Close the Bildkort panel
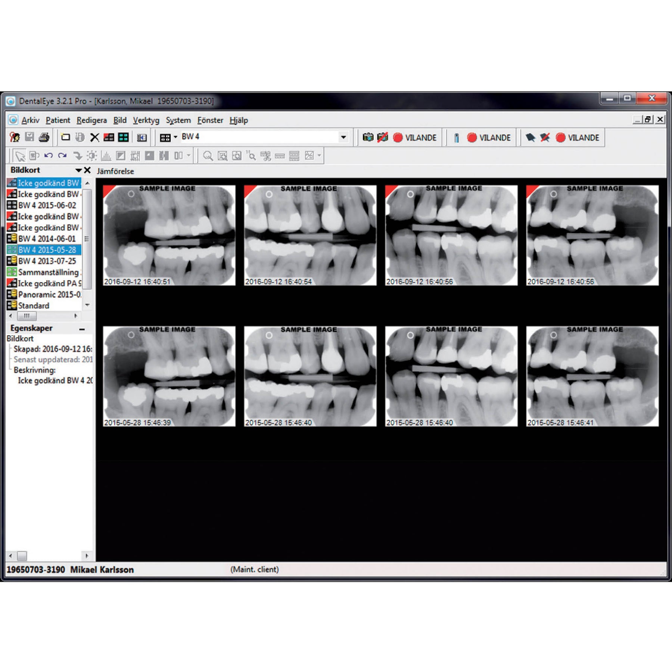The height and width of the screenshot is (672, 672). pos(87,170)
